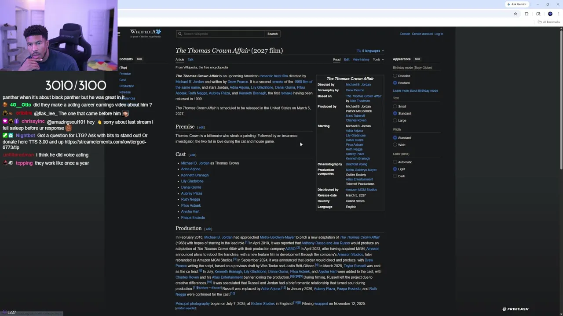The width and height of the screenshot is (563, 316).
Task: Open Paapa Essiedu link in cast list
Action: click(x=193, y=218)
